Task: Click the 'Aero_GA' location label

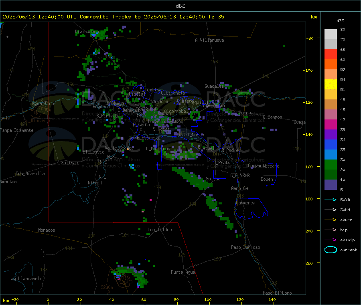Action: pos(240,188)
